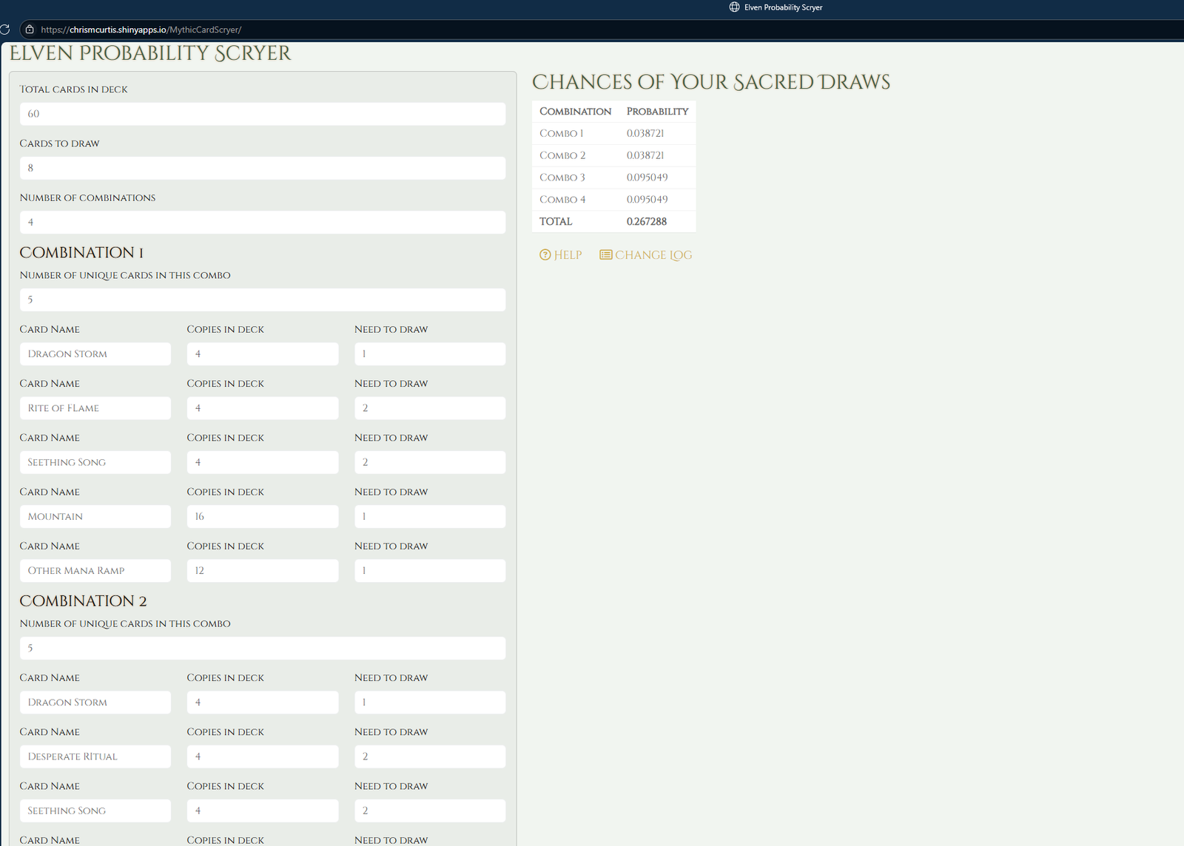Click Combination 2 unique cards count field
The width and height of the screenshot is (1184, 846).
point(263,648)
